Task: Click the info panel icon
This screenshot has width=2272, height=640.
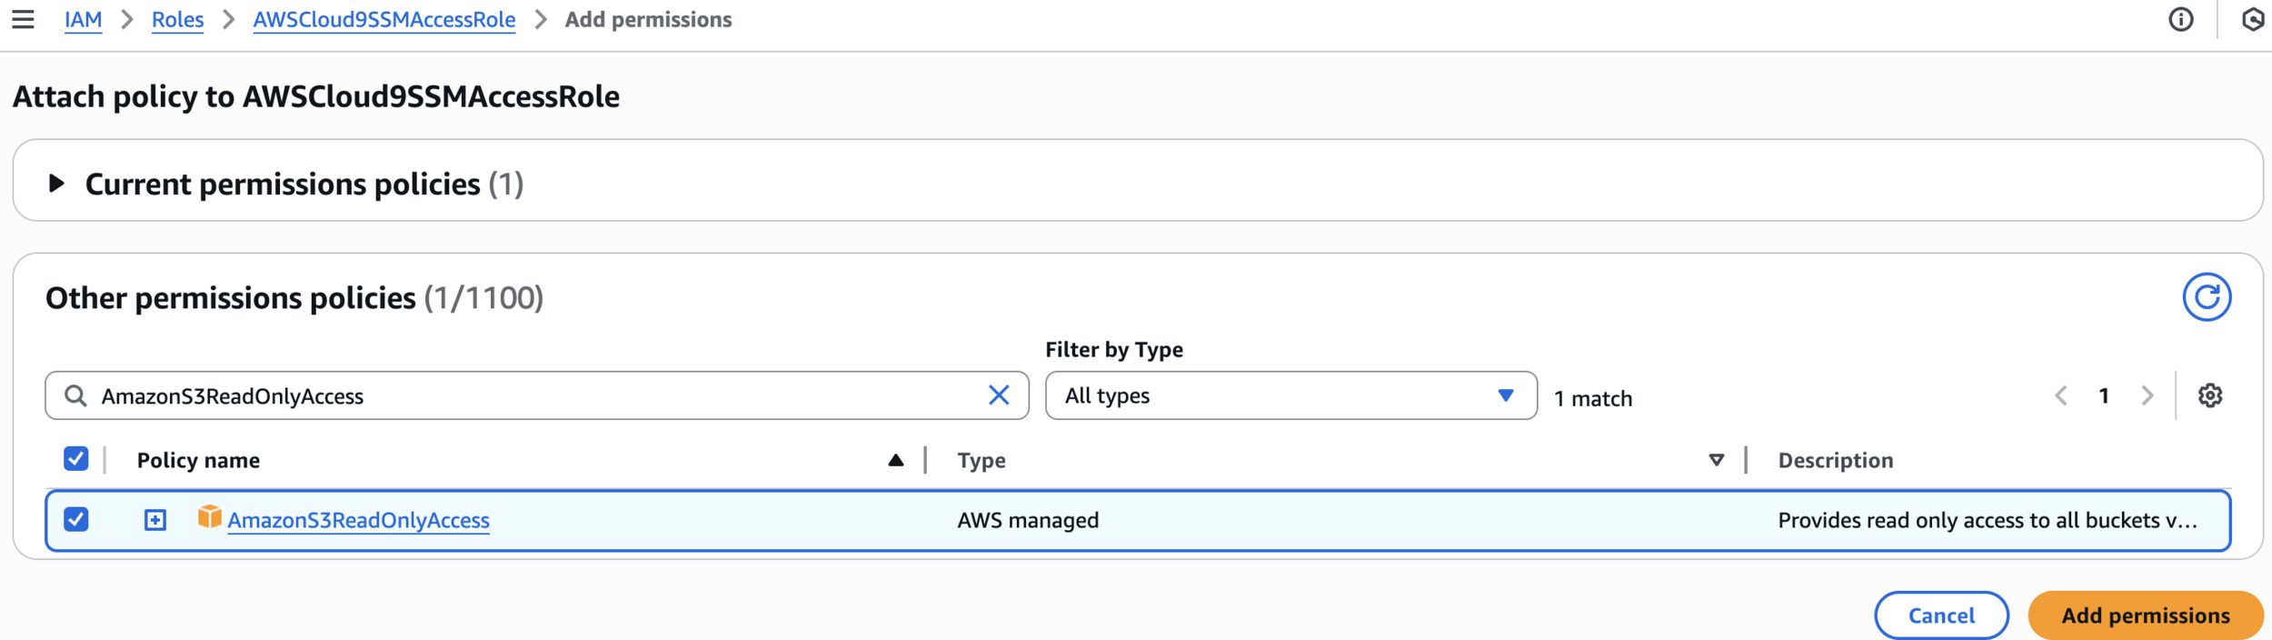Action: (x=2180, y=19)
